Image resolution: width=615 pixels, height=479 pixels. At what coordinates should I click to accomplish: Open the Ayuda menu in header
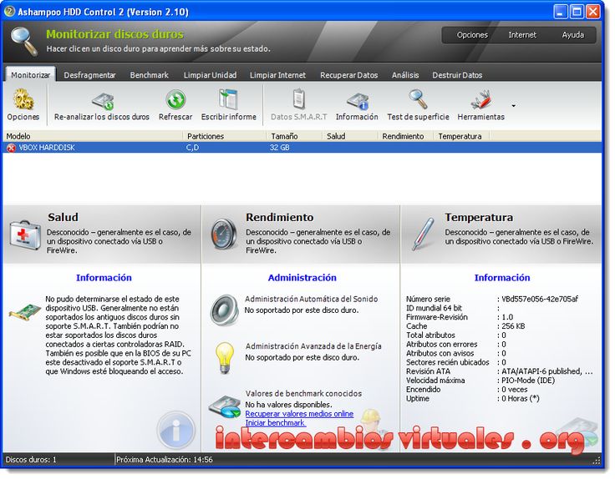pos(572,35)
